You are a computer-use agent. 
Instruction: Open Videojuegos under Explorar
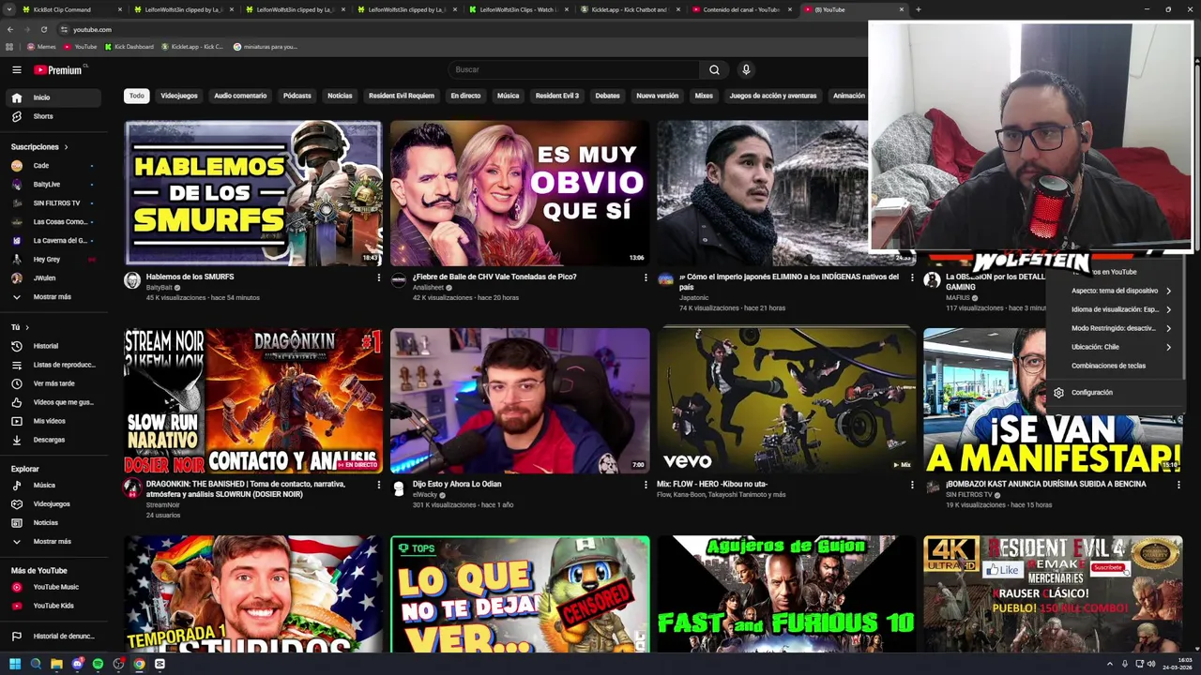click(x=54, y=504)
